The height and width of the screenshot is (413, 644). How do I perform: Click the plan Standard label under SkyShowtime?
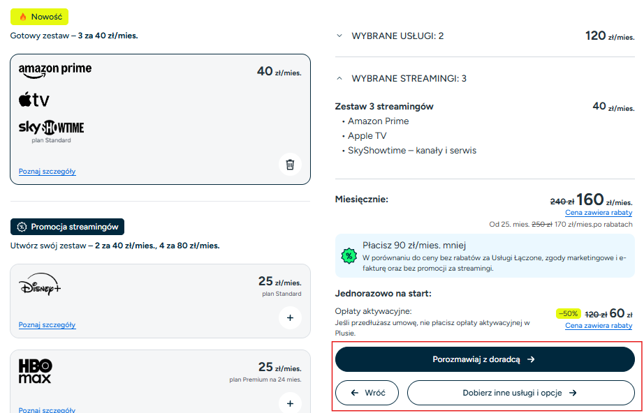click(x=52, y=140)
